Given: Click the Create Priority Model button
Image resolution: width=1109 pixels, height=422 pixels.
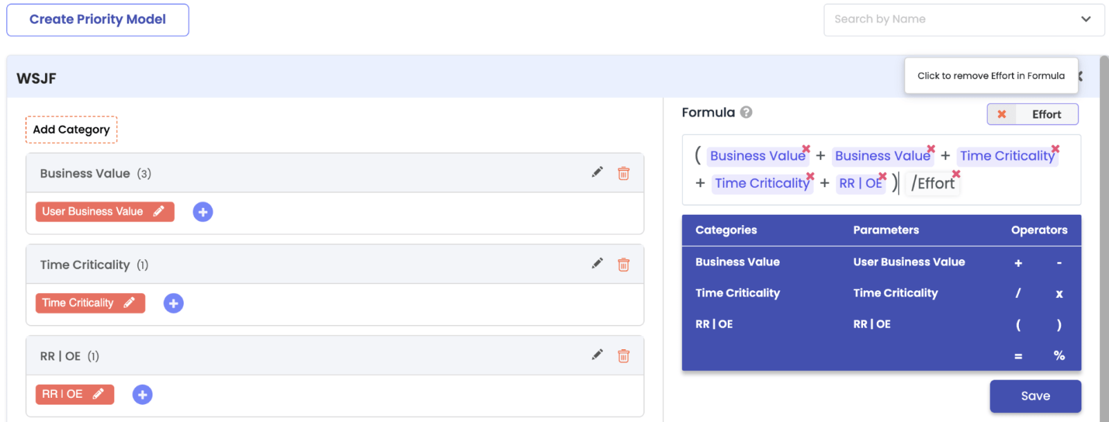Looking at the screenshot, I should pos(98,19).
